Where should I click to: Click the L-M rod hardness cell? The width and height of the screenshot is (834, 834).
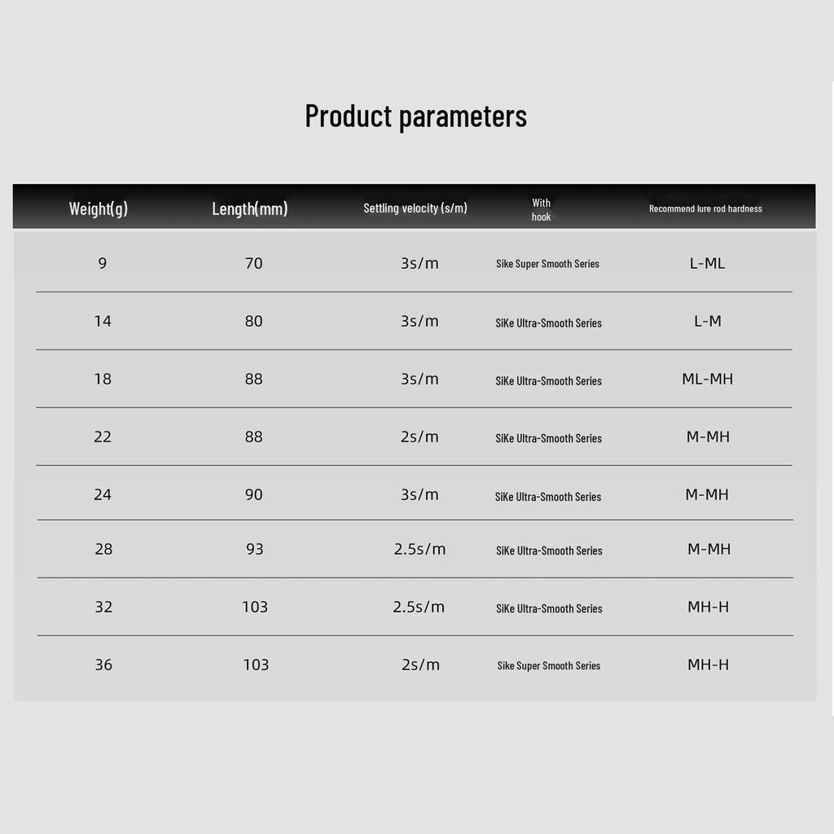point(708,321)
